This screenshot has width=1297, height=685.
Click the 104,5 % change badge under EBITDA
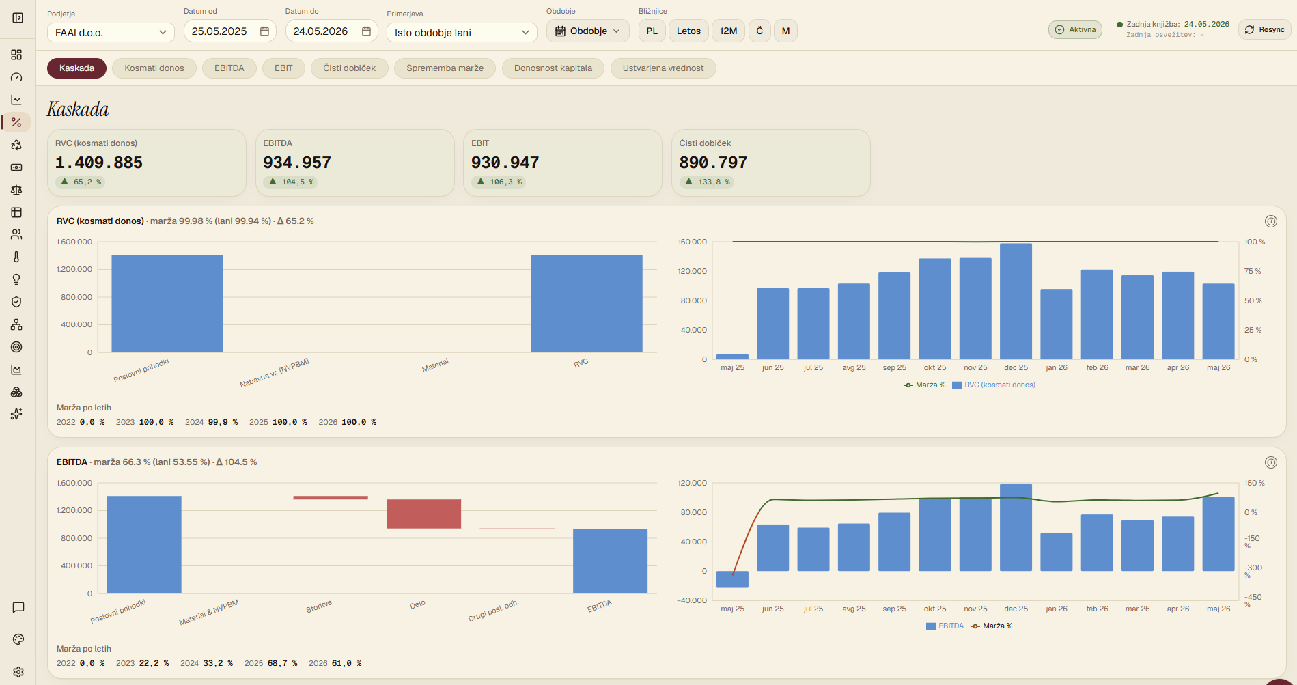292,182
